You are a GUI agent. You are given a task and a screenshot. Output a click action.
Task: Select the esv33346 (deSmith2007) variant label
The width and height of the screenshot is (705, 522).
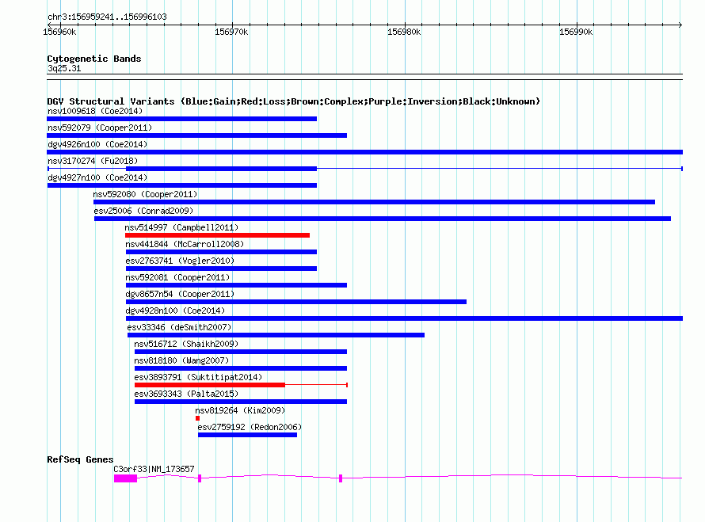(179, 327)
